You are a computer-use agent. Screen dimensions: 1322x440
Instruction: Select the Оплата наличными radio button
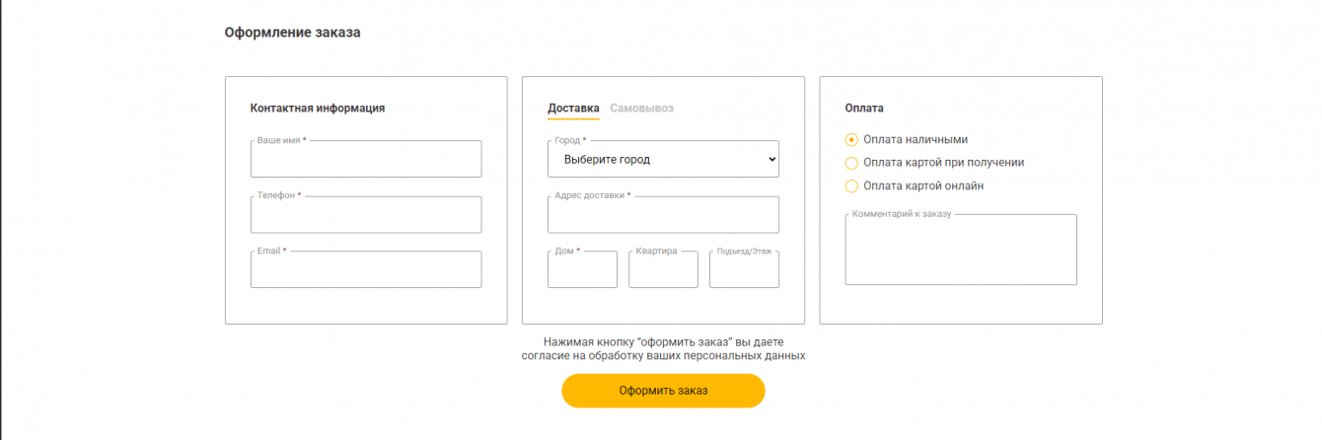point(852,140)
